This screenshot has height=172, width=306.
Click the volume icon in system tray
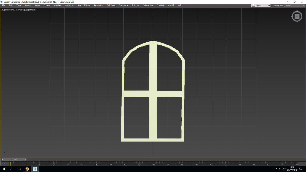click(284, 169)
